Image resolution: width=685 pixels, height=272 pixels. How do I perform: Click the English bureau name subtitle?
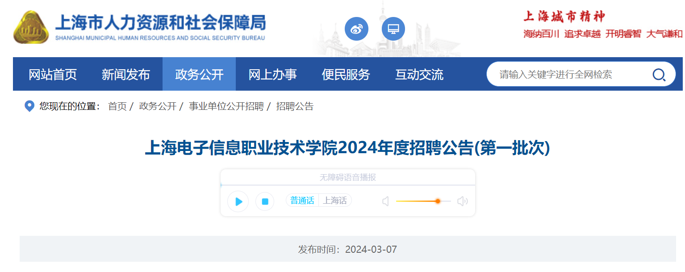tap(160, 38)
